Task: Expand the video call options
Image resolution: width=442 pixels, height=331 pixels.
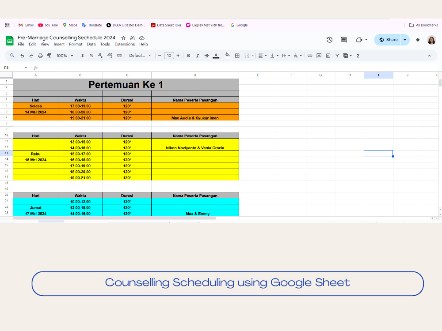Action: tap(366, 40)
